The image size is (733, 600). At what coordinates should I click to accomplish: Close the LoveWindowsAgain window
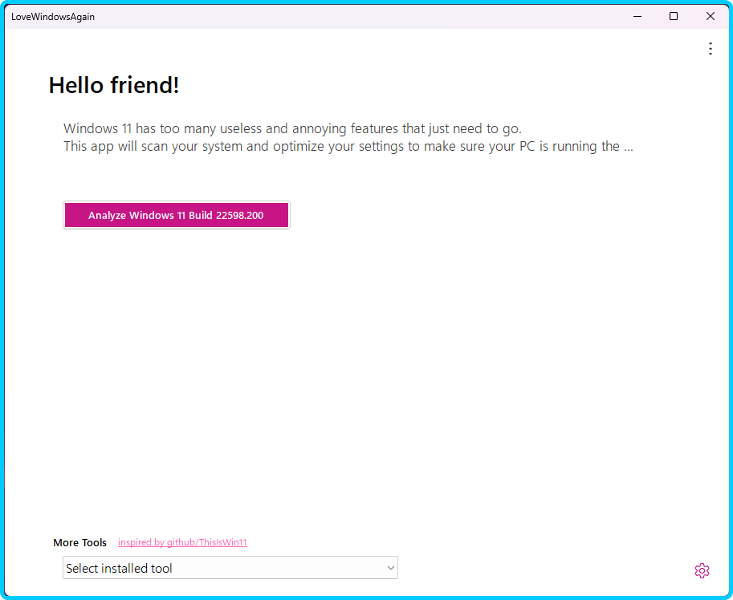711,16
